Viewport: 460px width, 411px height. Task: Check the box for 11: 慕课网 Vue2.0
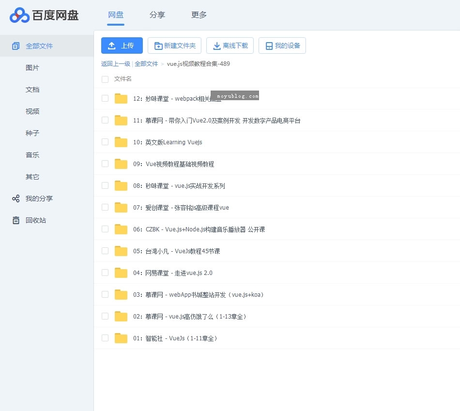(x=105, y=120)
